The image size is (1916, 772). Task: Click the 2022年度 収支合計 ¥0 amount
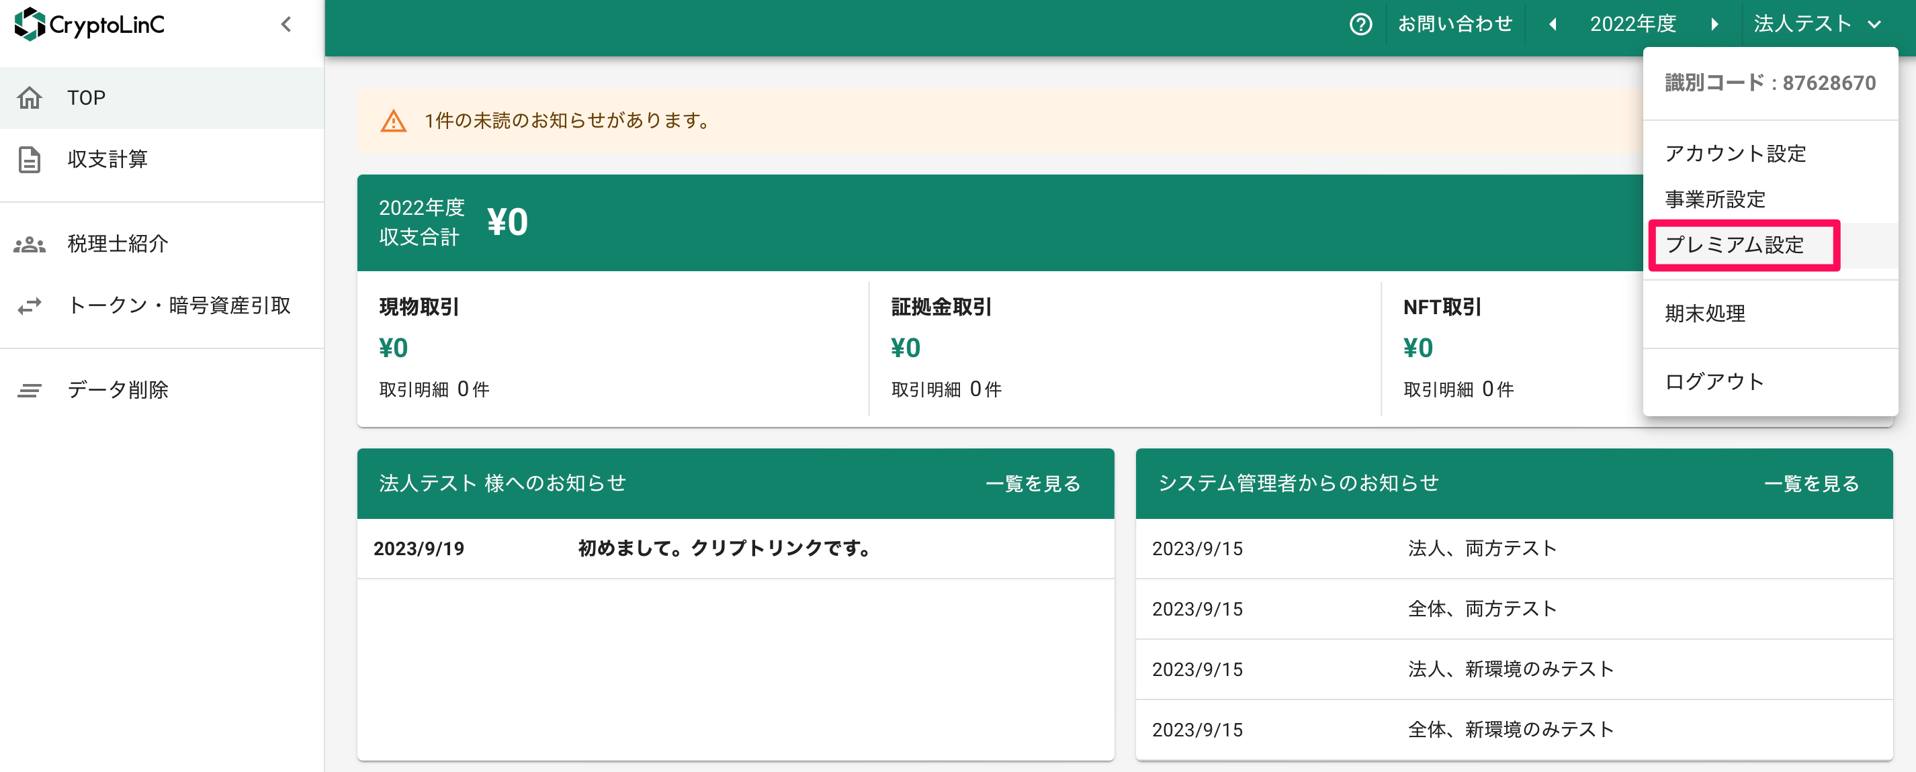(507, 222)
